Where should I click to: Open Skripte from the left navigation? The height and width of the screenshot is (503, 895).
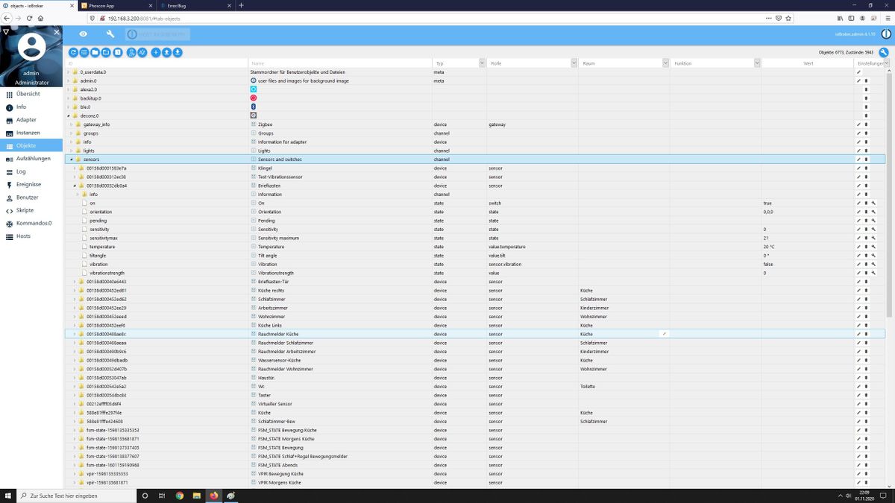click(25, 210)
